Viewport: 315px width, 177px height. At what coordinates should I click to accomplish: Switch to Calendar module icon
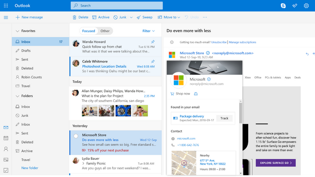pos(6,138)
